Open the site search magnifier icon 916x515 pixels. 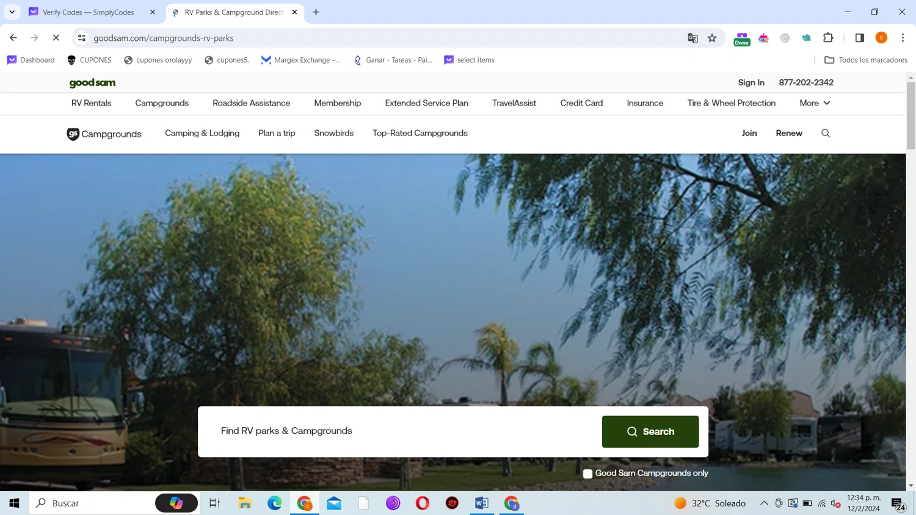pyautogui.click(x=826, y=133)
